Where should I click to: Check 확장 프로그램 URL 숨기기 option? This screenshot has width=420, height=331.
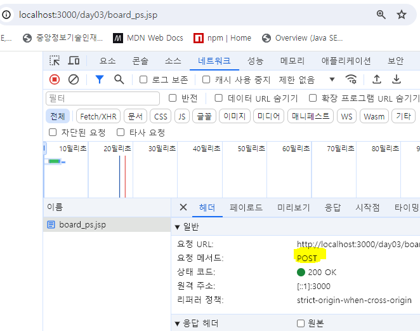point(313,98)
